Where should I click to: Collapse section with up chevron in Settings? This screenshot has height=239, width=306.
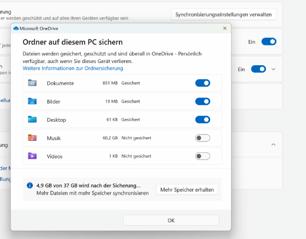tap(273, 145)
